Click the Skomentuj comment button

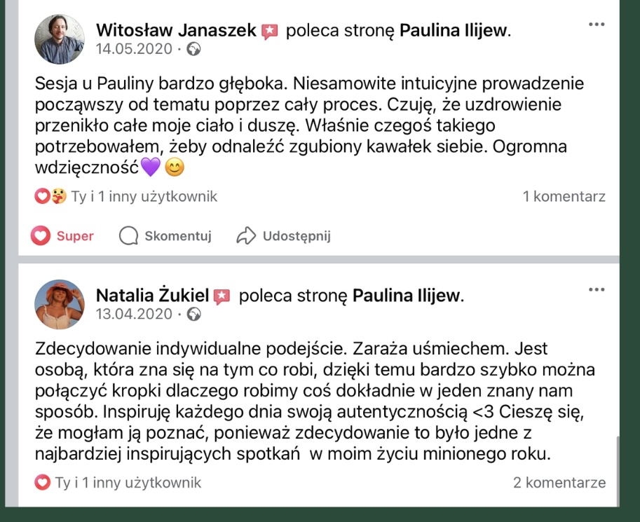click(x=165, y=236)
